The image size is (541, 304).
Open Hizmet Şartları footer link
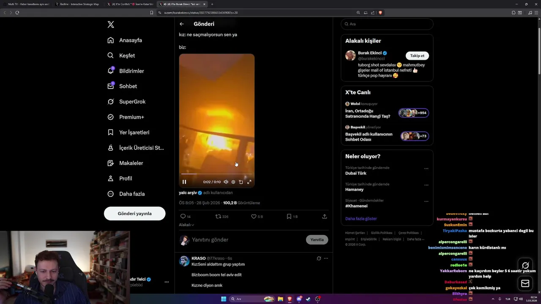click(355, 233)
